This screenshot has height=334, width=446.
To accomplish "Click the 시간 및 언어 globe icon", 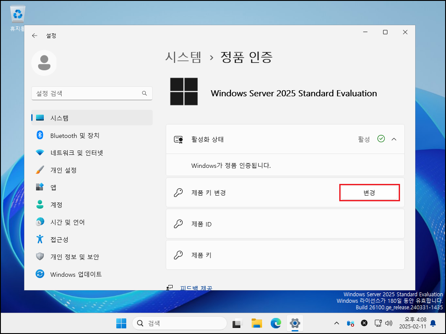I will pos(40,222).
